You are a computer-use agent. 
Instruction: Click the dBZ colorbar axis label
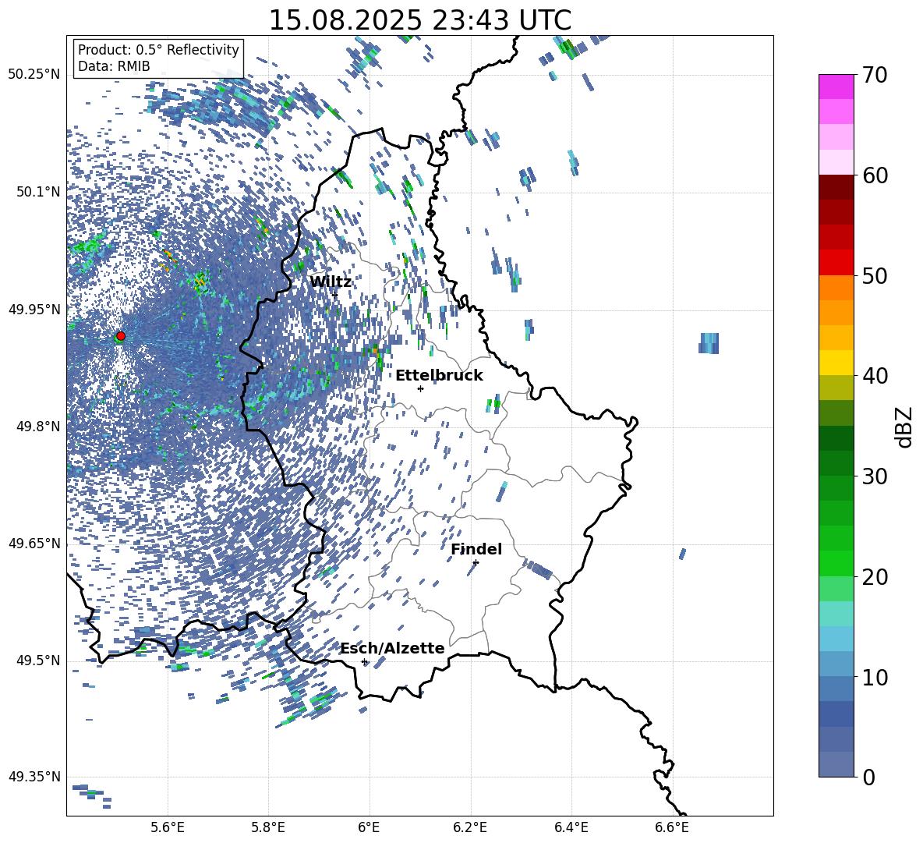[904, 427]
